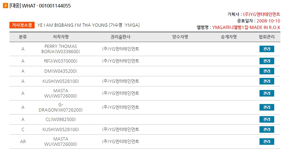The image size is (284, 151).
Task: Click the 2008-10-10 release date
Action: (268, 21)
